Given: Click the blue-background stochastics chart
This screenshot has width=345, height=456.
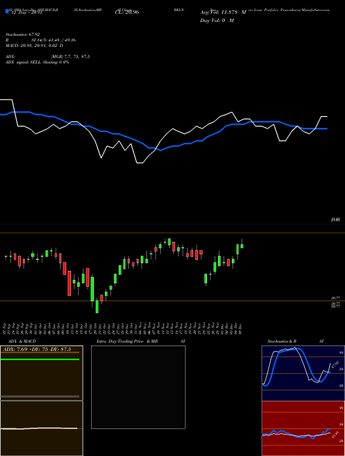Looking at the screenshot, I should [303, 373].
